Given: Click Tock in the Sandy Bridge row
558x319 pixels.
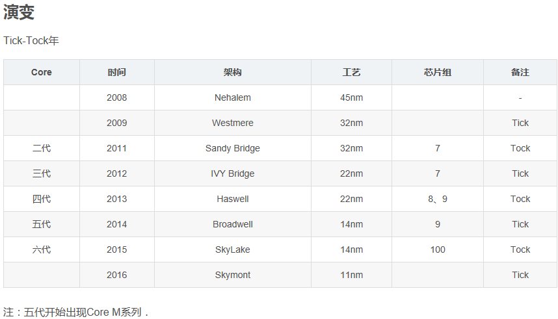Looking at the screenshot, I should (x=520, y=148).
